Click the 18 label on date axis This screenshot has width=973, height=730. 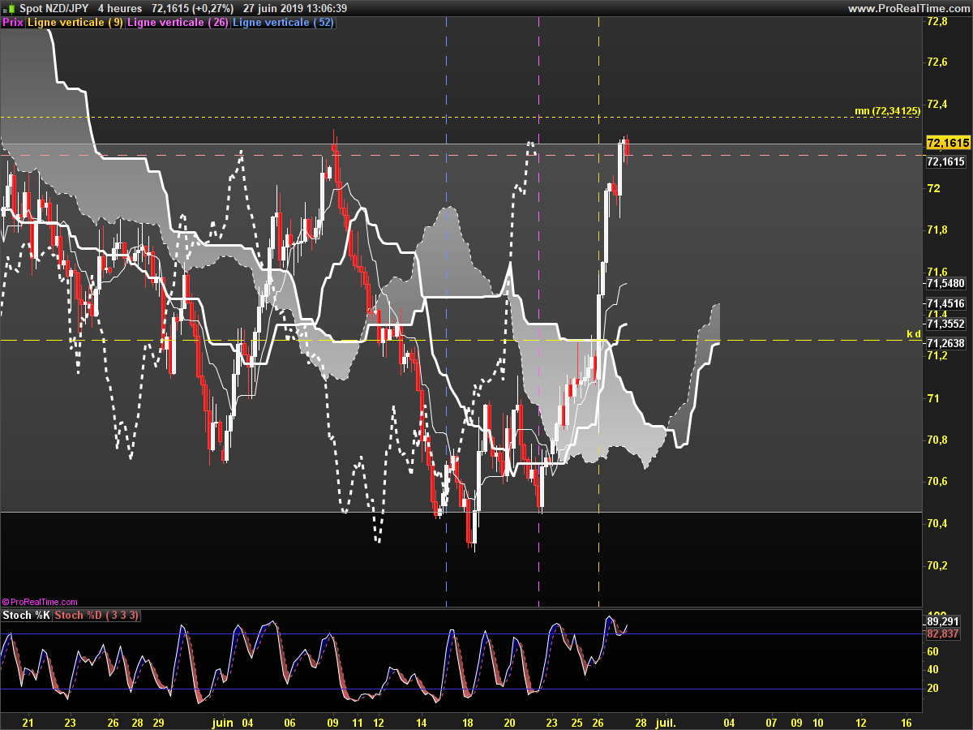point(468,722)
